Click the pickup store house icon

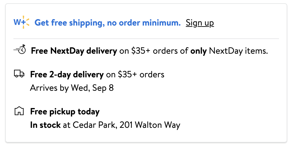[x=19, y=111]
